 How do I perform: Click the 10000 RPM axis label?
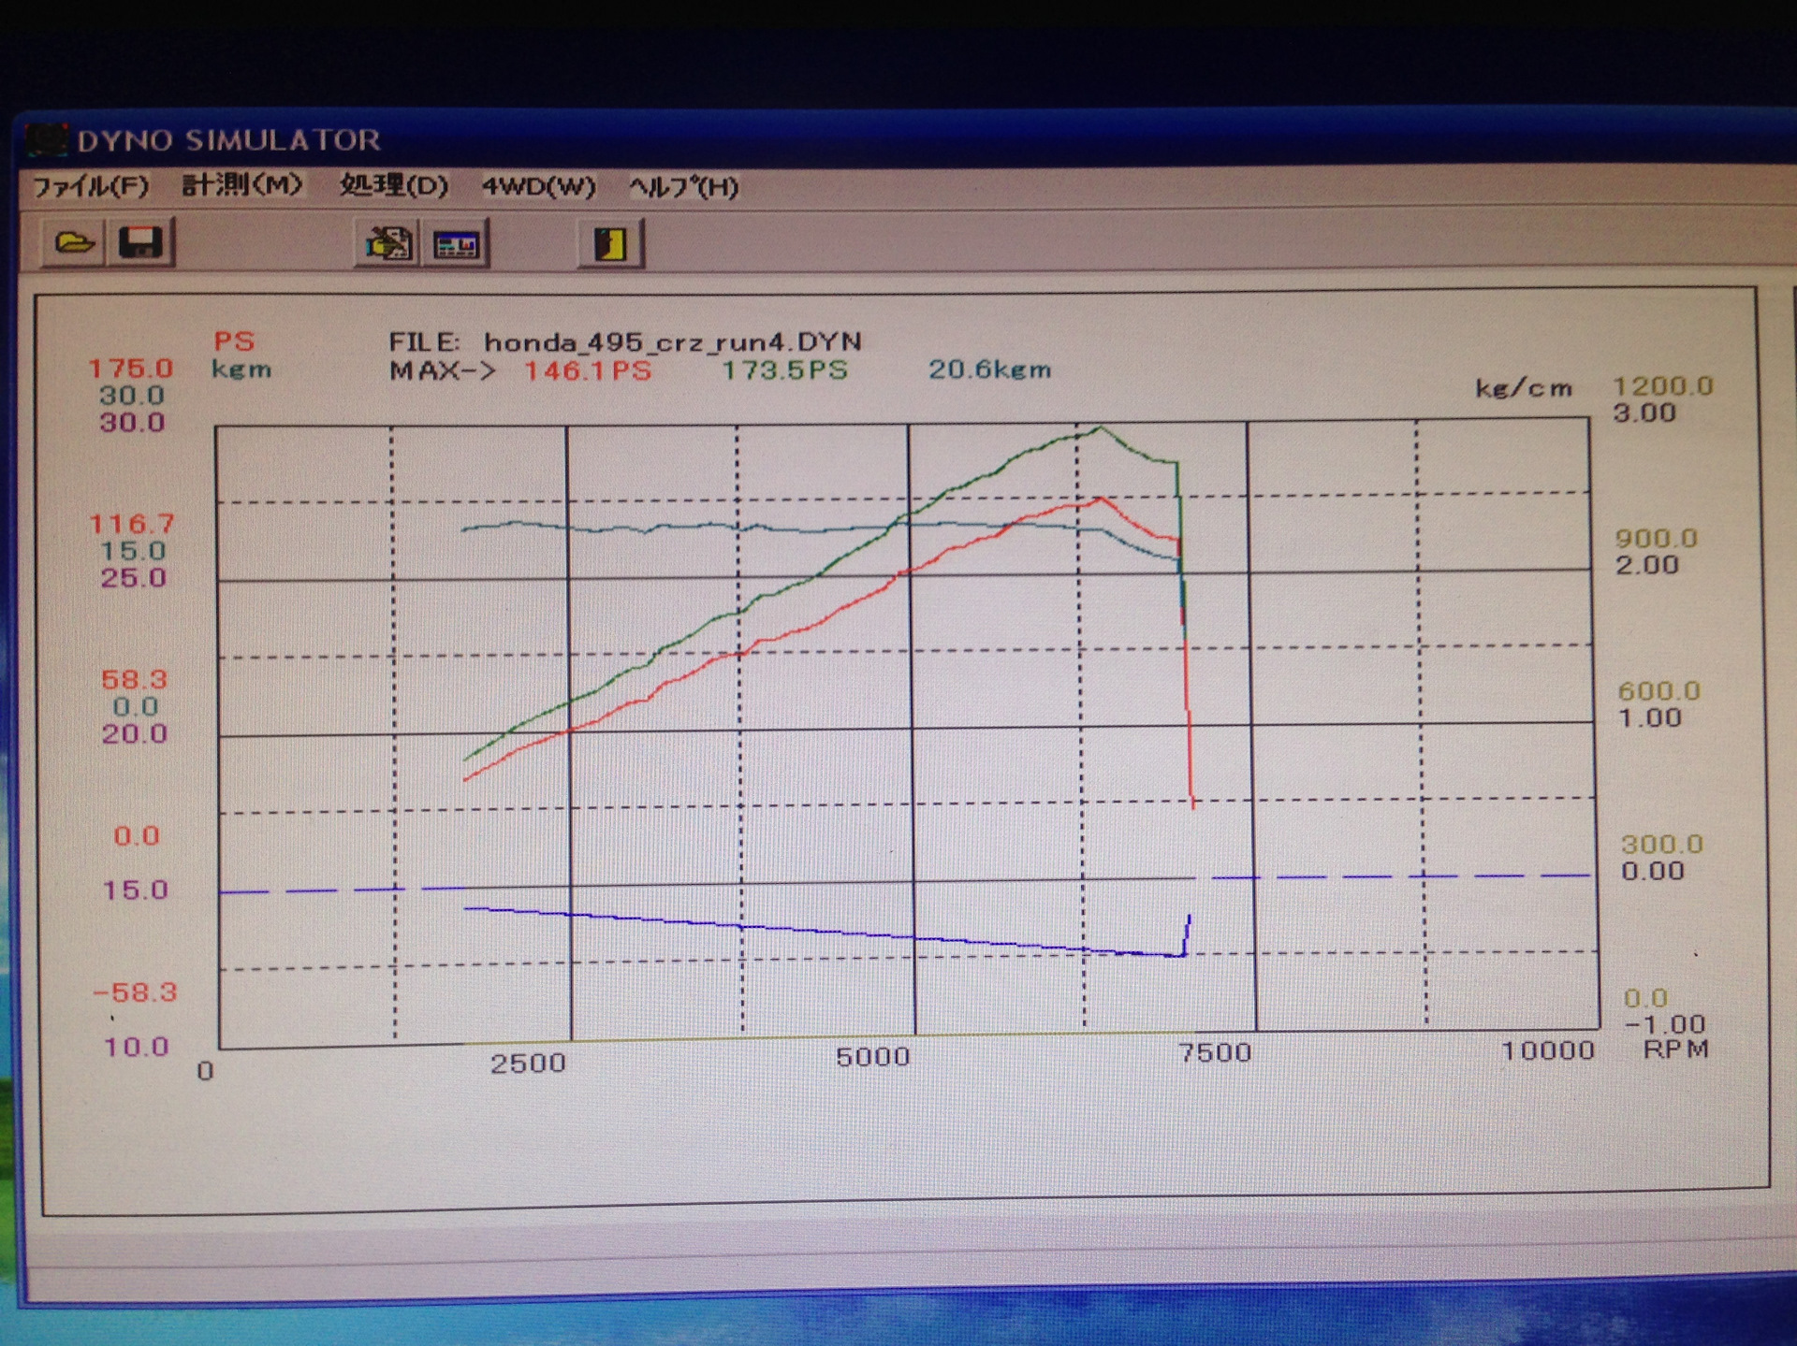1548,1050
